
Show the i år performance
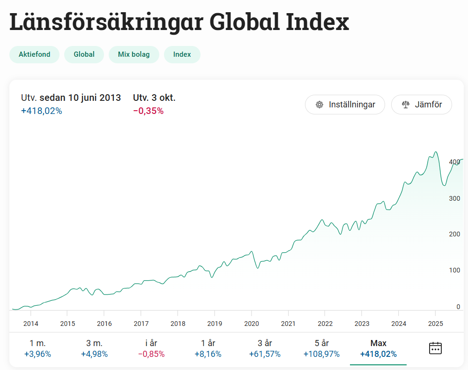[151, 348]
